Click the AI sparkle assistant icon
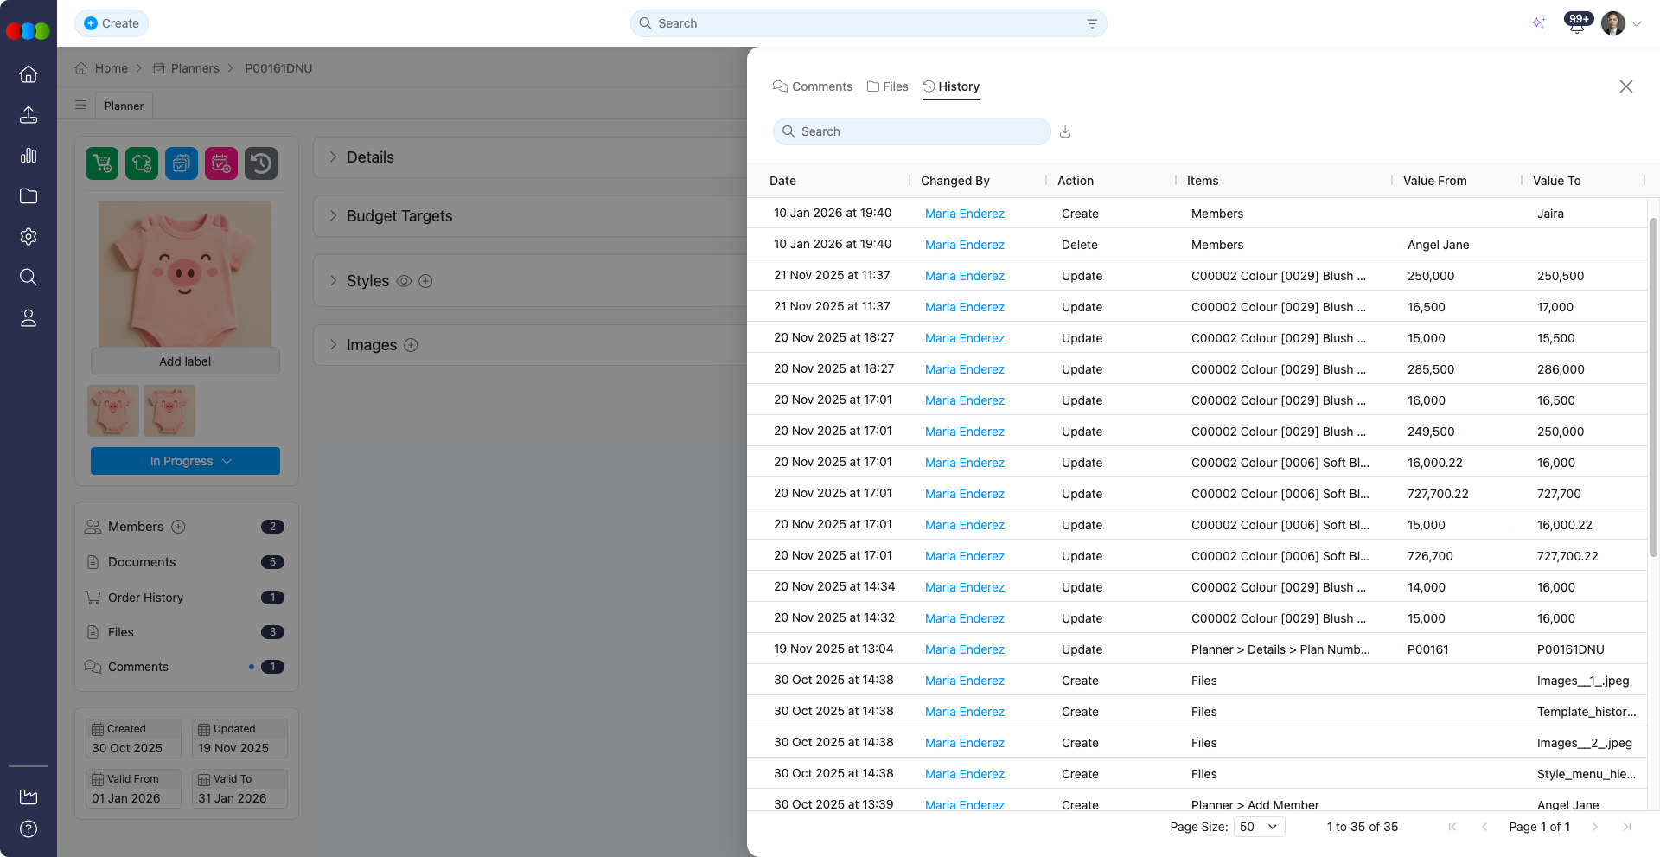The image size is (1660, 857). coord(1538,23)
